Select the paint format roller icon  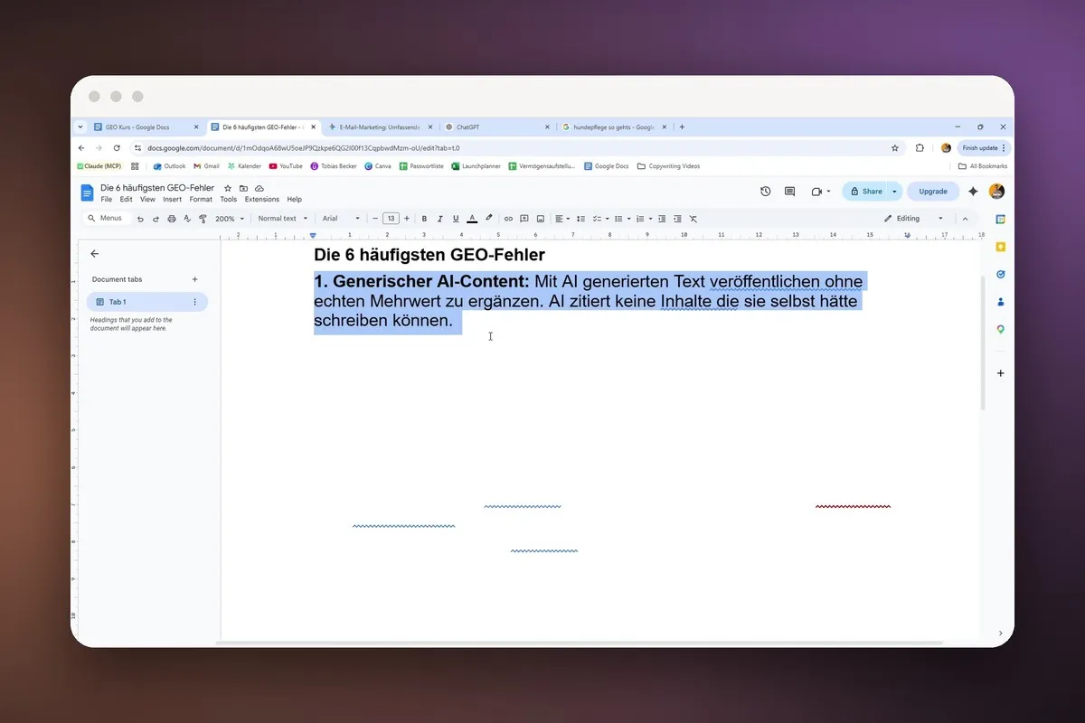203,219
